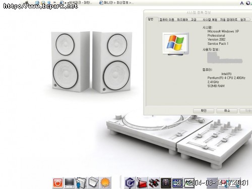
Task: Open the folder with blue figure icon
Action: pyautogui.click(x=81, y=182)
